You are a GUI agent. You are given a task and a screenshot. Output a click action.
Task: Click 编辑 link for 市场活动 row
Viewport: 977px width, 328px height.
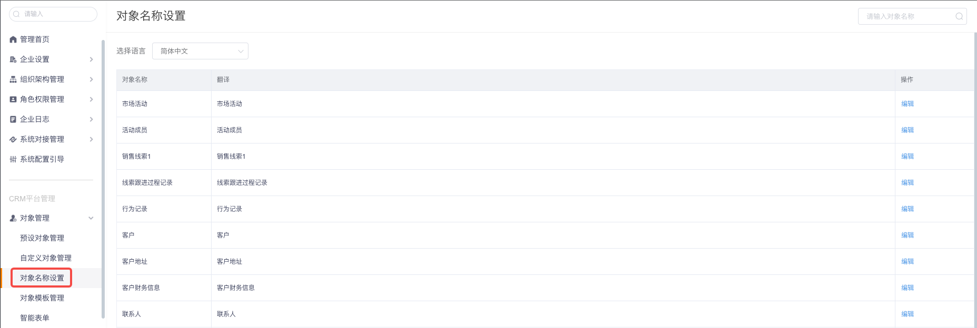(x=908, y=104)
